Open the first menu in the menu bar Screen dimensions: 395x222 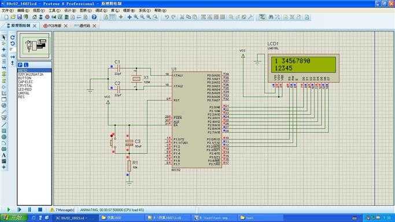click(8, 10)
